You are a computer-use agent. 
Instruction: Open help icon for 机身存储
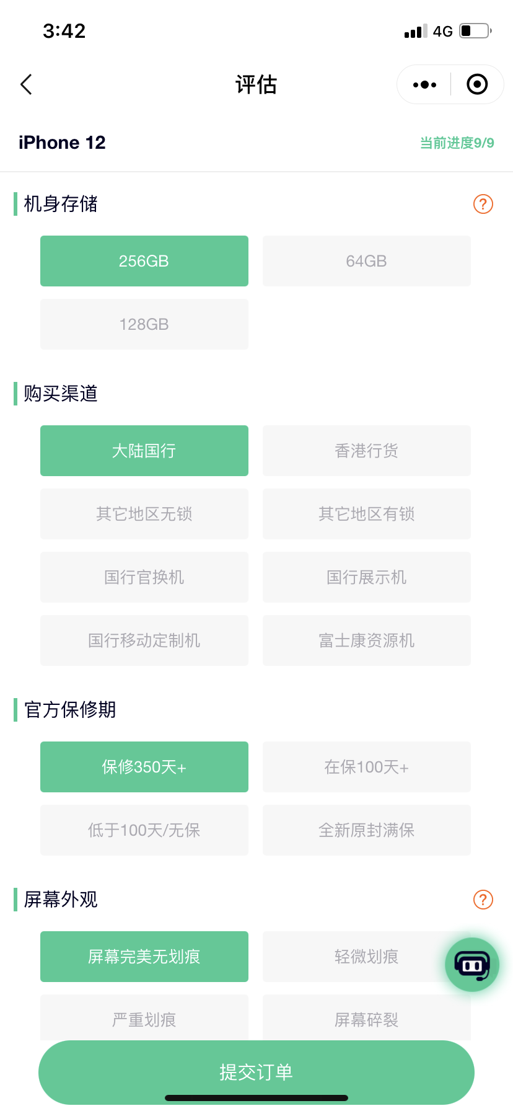tap(483, 204)
